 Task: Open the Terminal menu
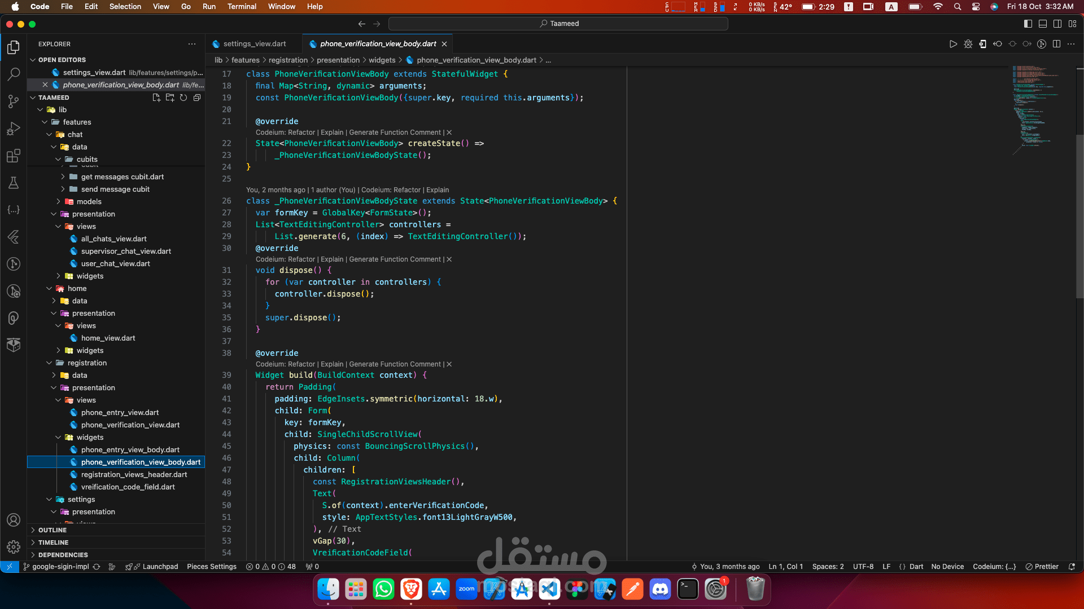point(242,6)
